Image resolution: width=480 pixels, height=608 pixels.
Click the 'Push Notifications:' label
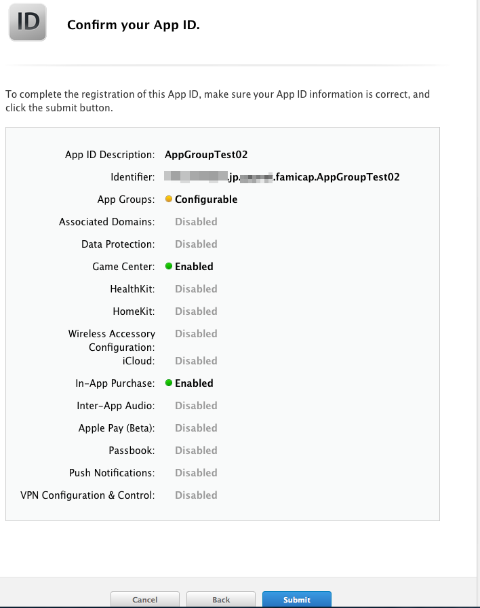112,473
